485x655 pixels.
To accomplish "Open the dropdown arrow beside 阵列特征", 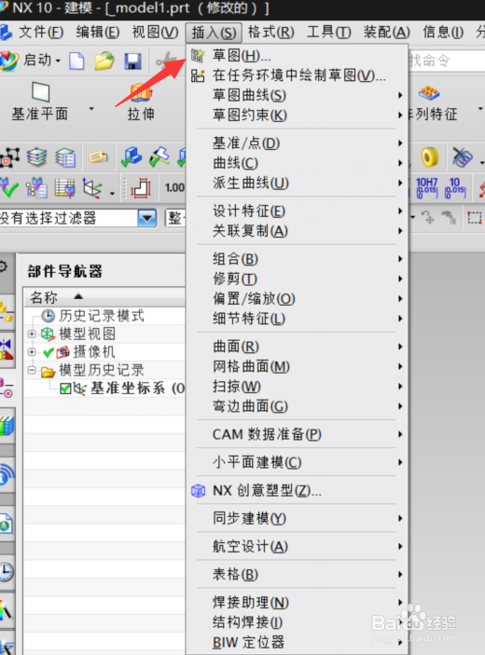I will [480, 109].
